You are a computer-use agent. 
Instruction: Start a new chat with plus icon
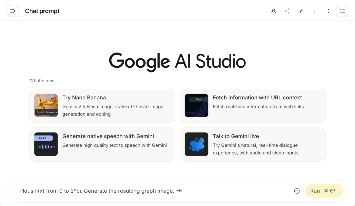[315, 11]
